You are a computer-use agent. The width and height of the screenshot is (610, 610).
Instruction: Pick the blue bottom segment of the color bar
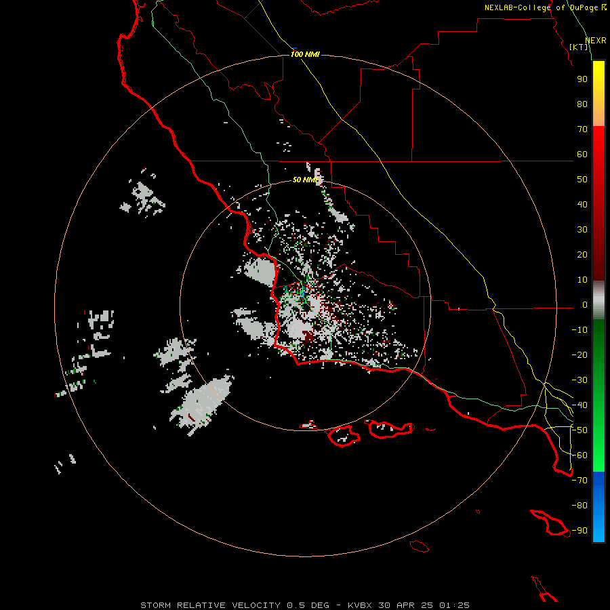(598, 507)
